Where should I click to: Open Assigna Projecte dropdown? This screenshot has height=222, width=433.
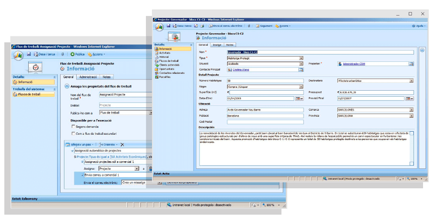tap(137, 168)
